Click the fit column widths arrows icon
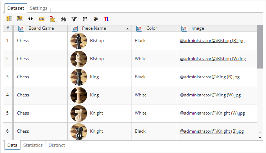The height and width of the screenshot is (153, 266). click(30, 19)
